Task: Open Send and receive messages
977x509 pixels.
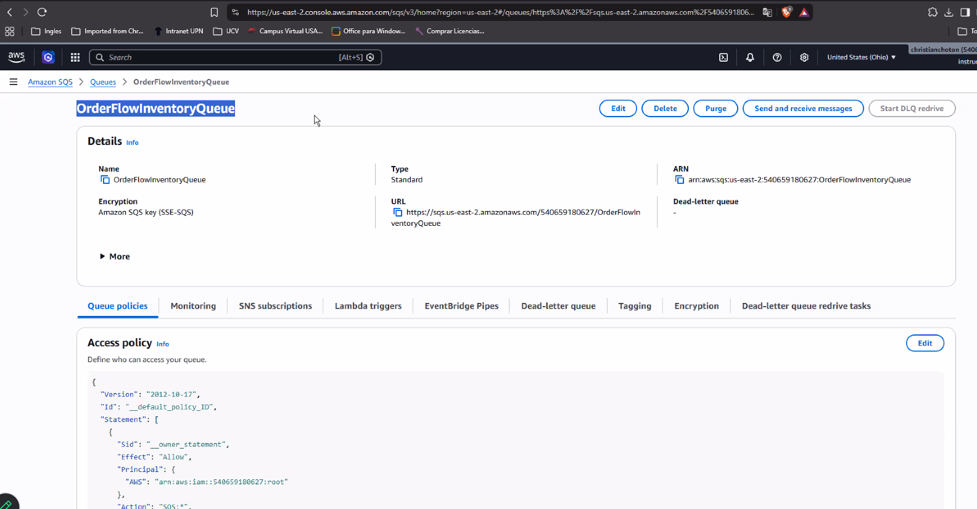Action: [x=803, y=109]
